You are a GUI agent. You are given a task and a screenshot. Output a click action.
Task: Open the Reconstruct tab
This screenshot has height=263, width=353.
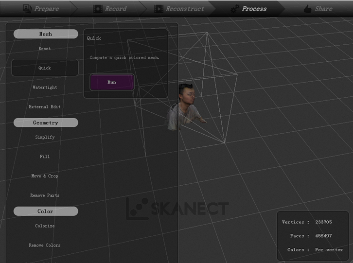click(179, 9)
